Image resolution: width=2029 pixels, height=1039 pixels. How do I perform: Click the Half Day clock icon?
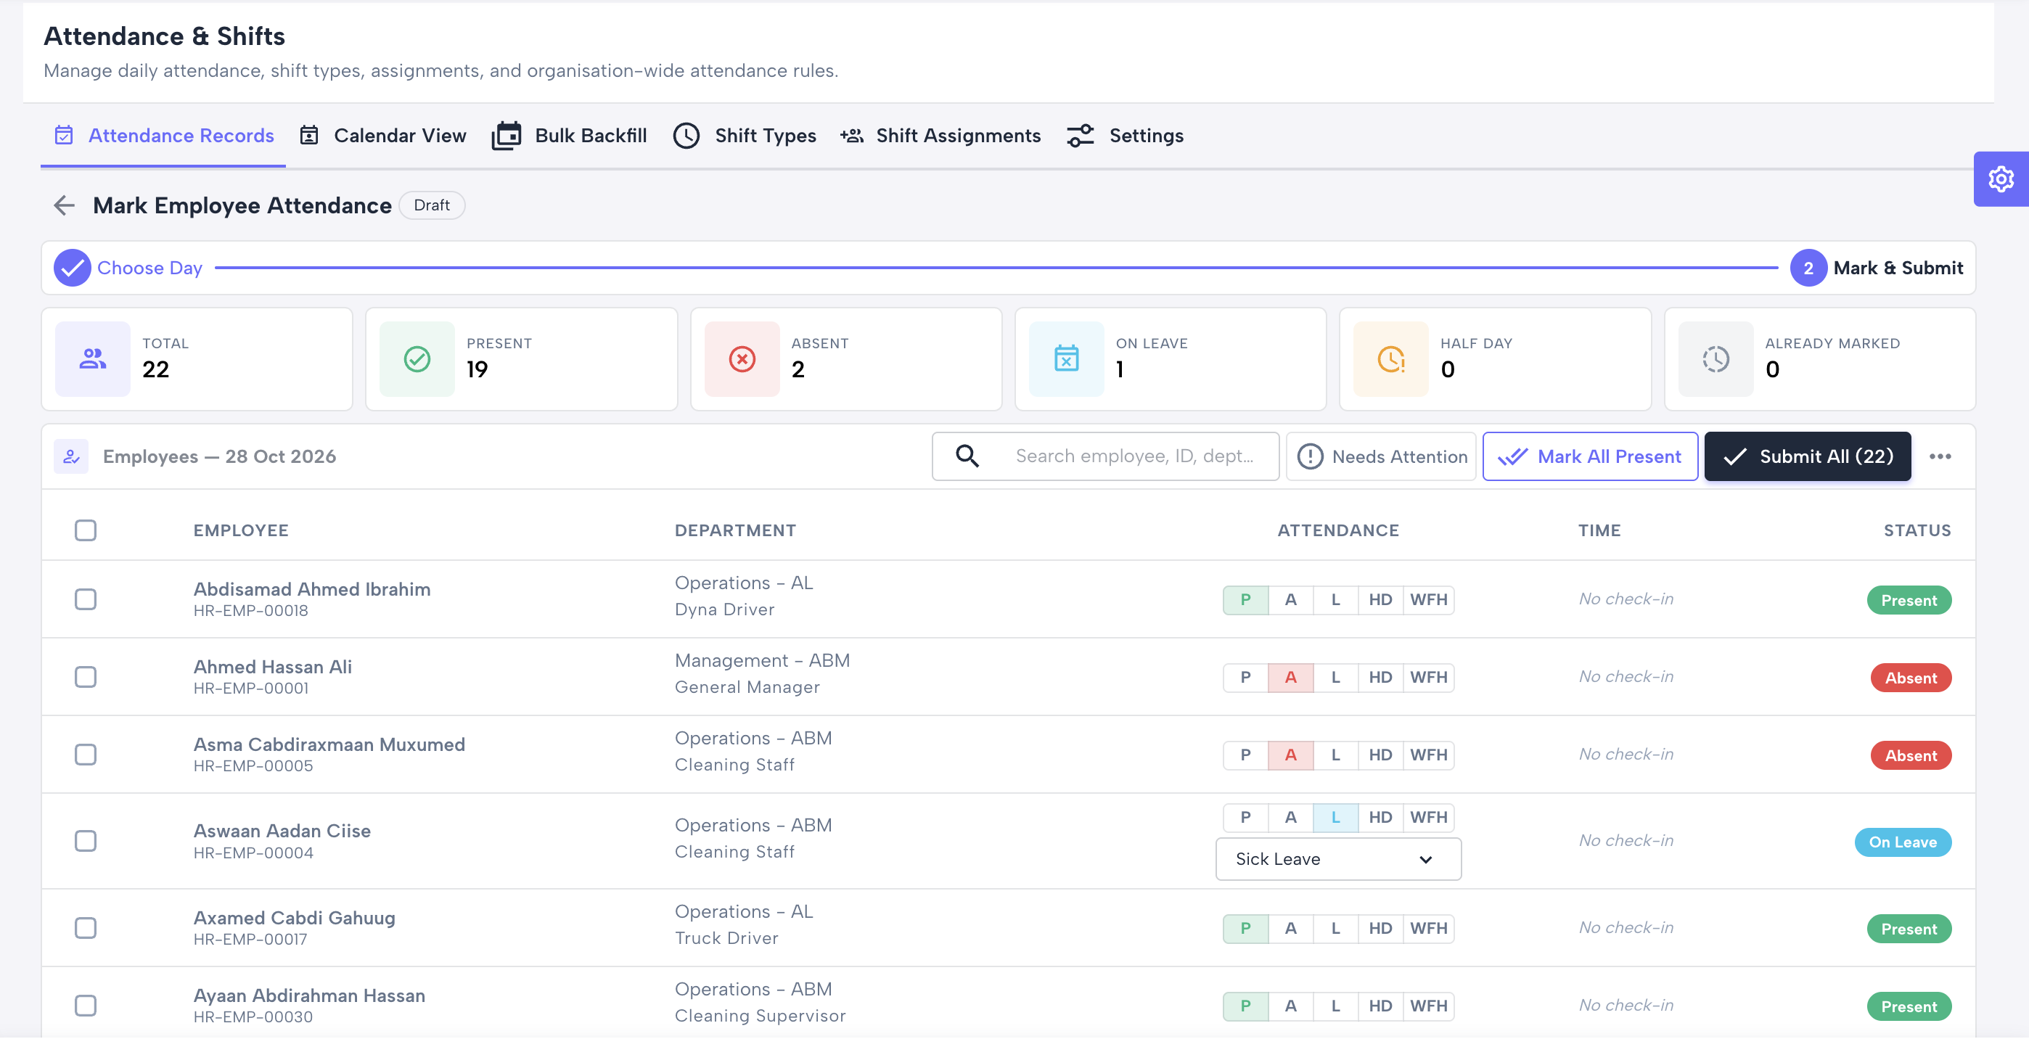(x=1391, y=359)
